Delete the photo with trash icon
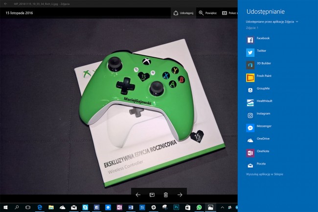 click(166, 195)
